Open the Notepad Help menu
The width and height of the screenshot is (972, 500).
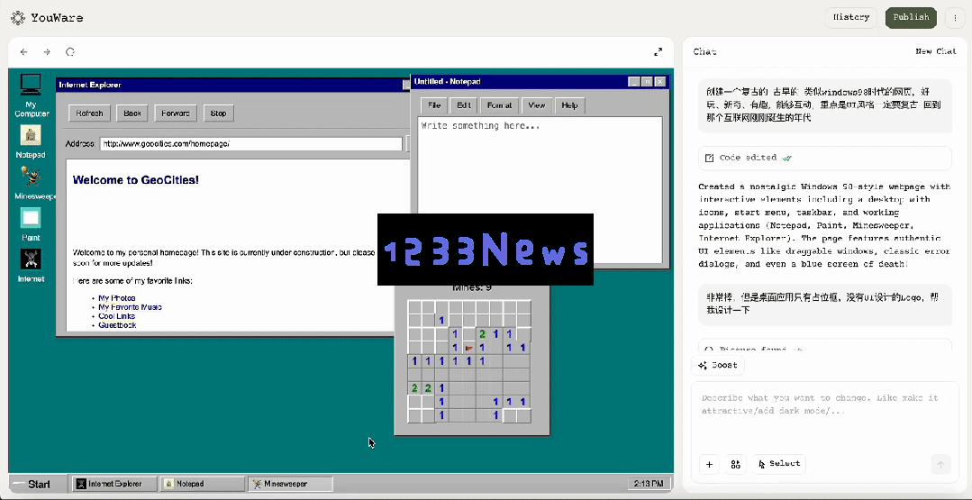click(x=569, y=105)
